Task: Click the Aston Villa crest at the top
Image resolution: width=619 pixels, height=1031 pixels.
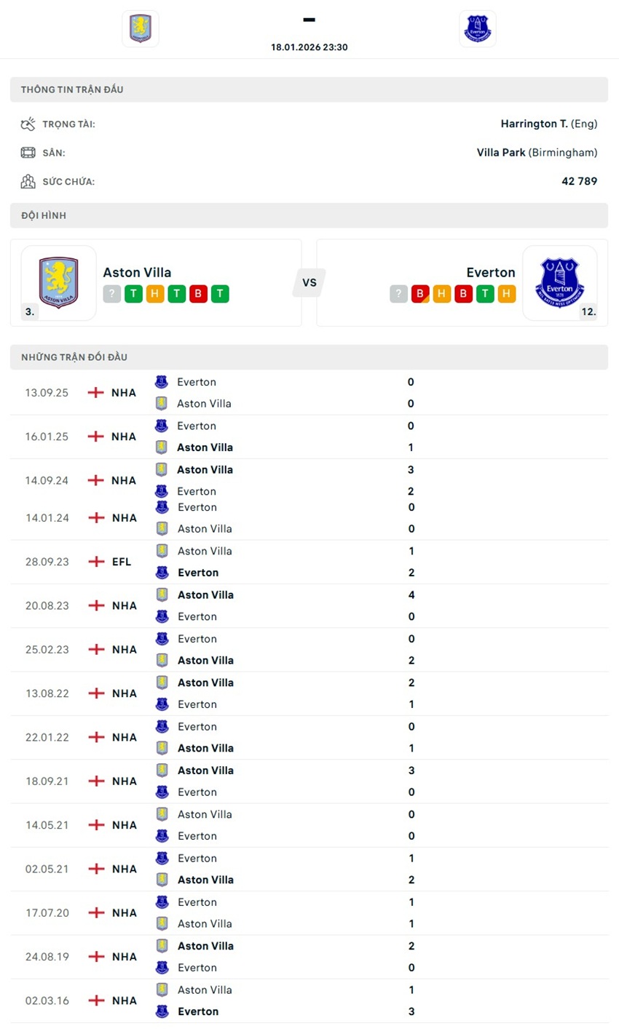Action: point(140,28)
